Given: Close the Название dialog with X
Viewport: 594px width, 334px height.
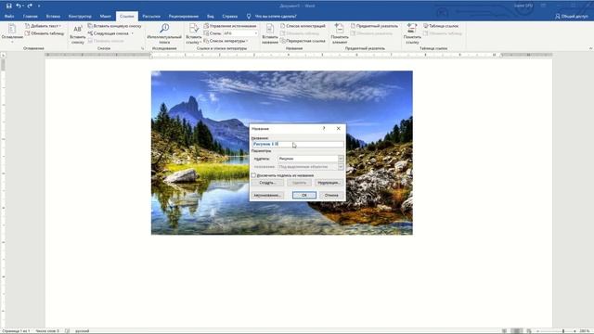Looking at the screenshot, I should pos(338,129).
